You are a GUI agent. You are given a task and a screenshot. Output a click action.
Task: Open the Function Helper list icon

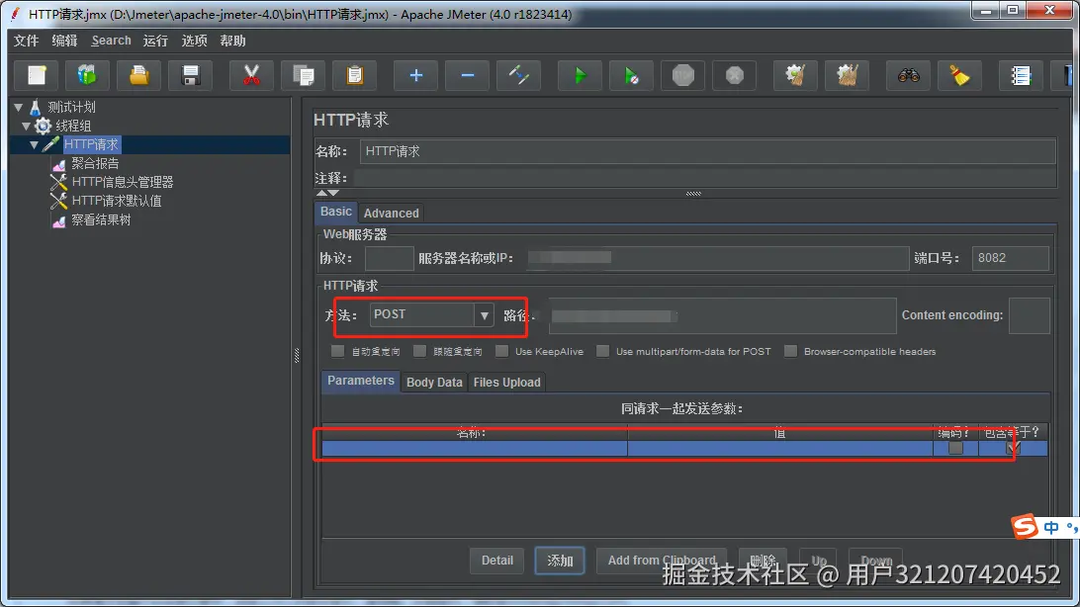pos(1021,75)
